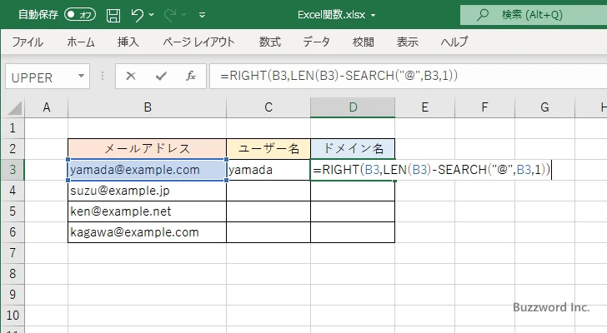607x333 pixels.
Task: Select column G header
Action: 544,107
